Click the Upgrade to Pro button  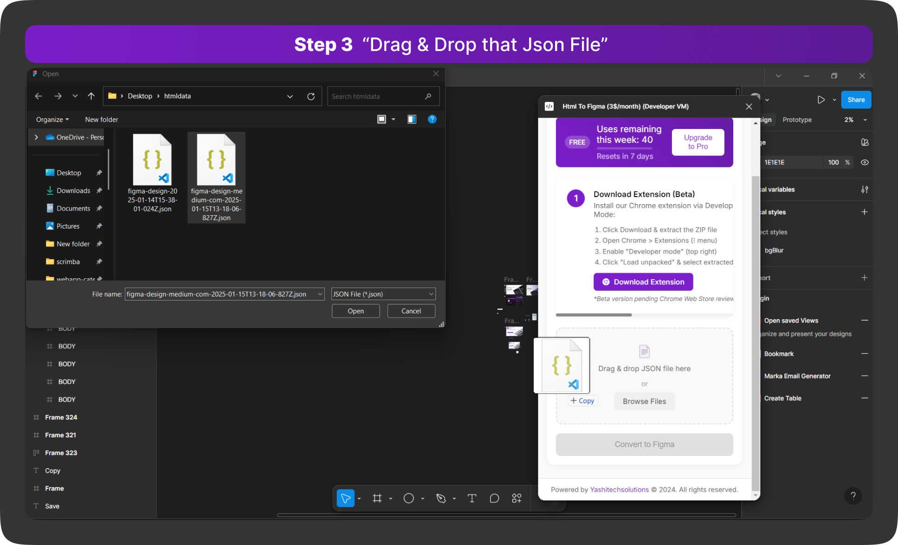point(698,142)
